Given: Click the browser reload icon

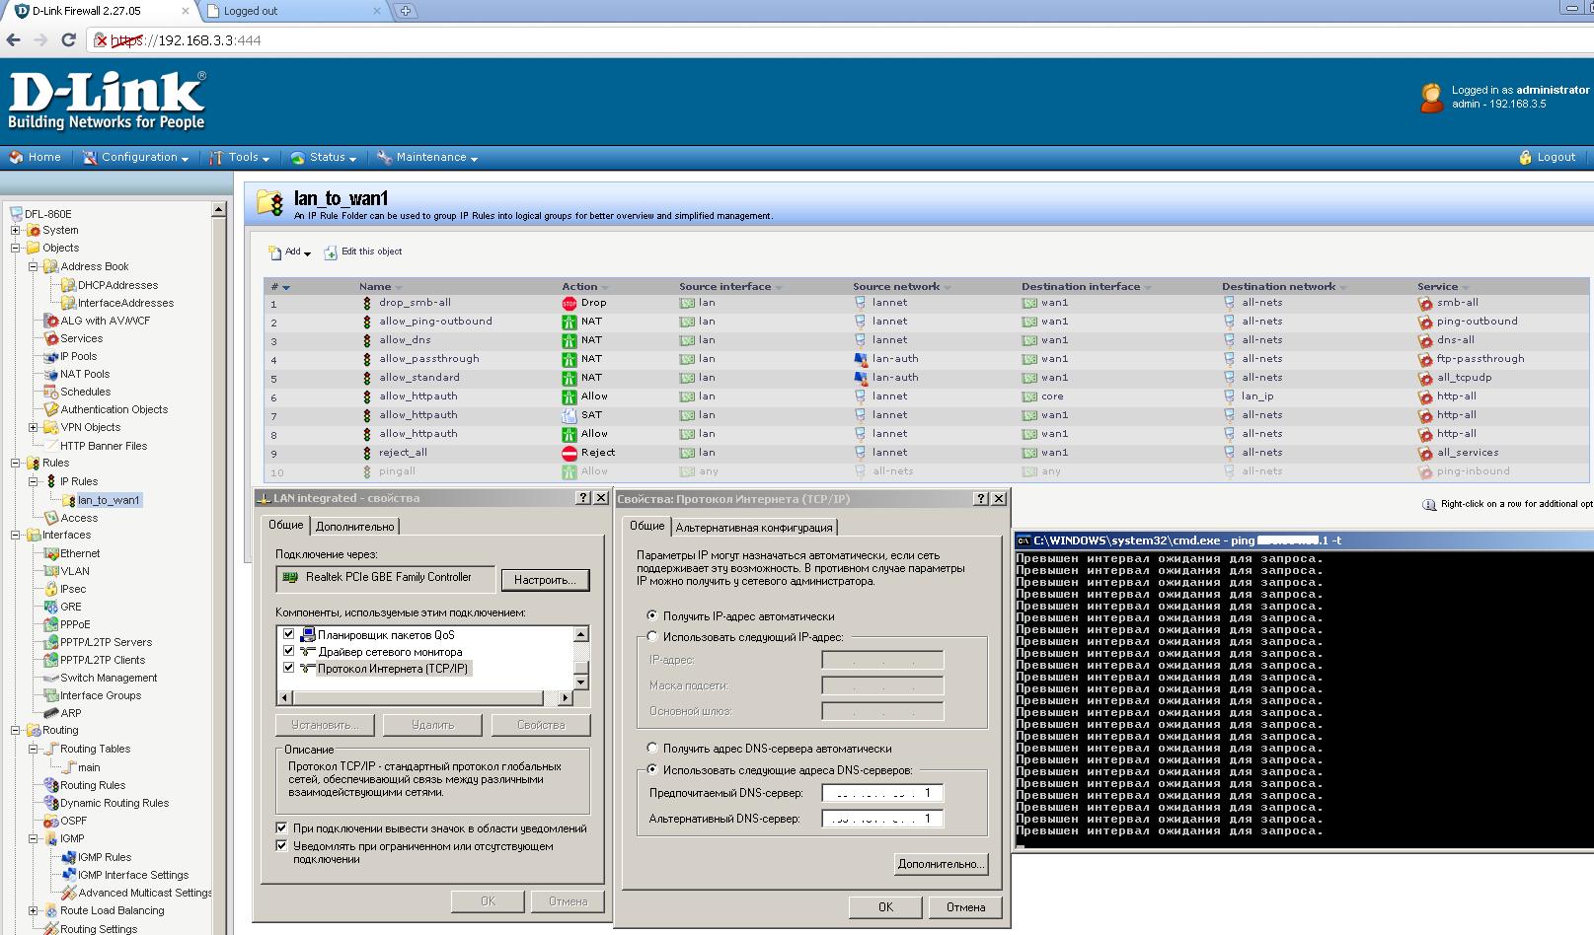Looking at the screenshot, I should pyautogui.click(x=68, y=40).
